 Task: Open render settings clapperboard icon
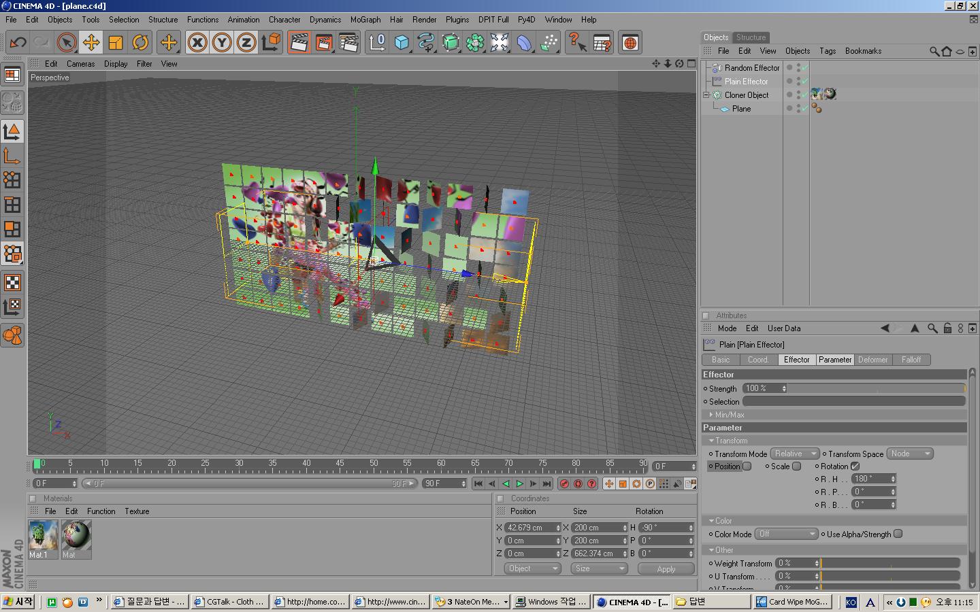(x=348, y=42)
